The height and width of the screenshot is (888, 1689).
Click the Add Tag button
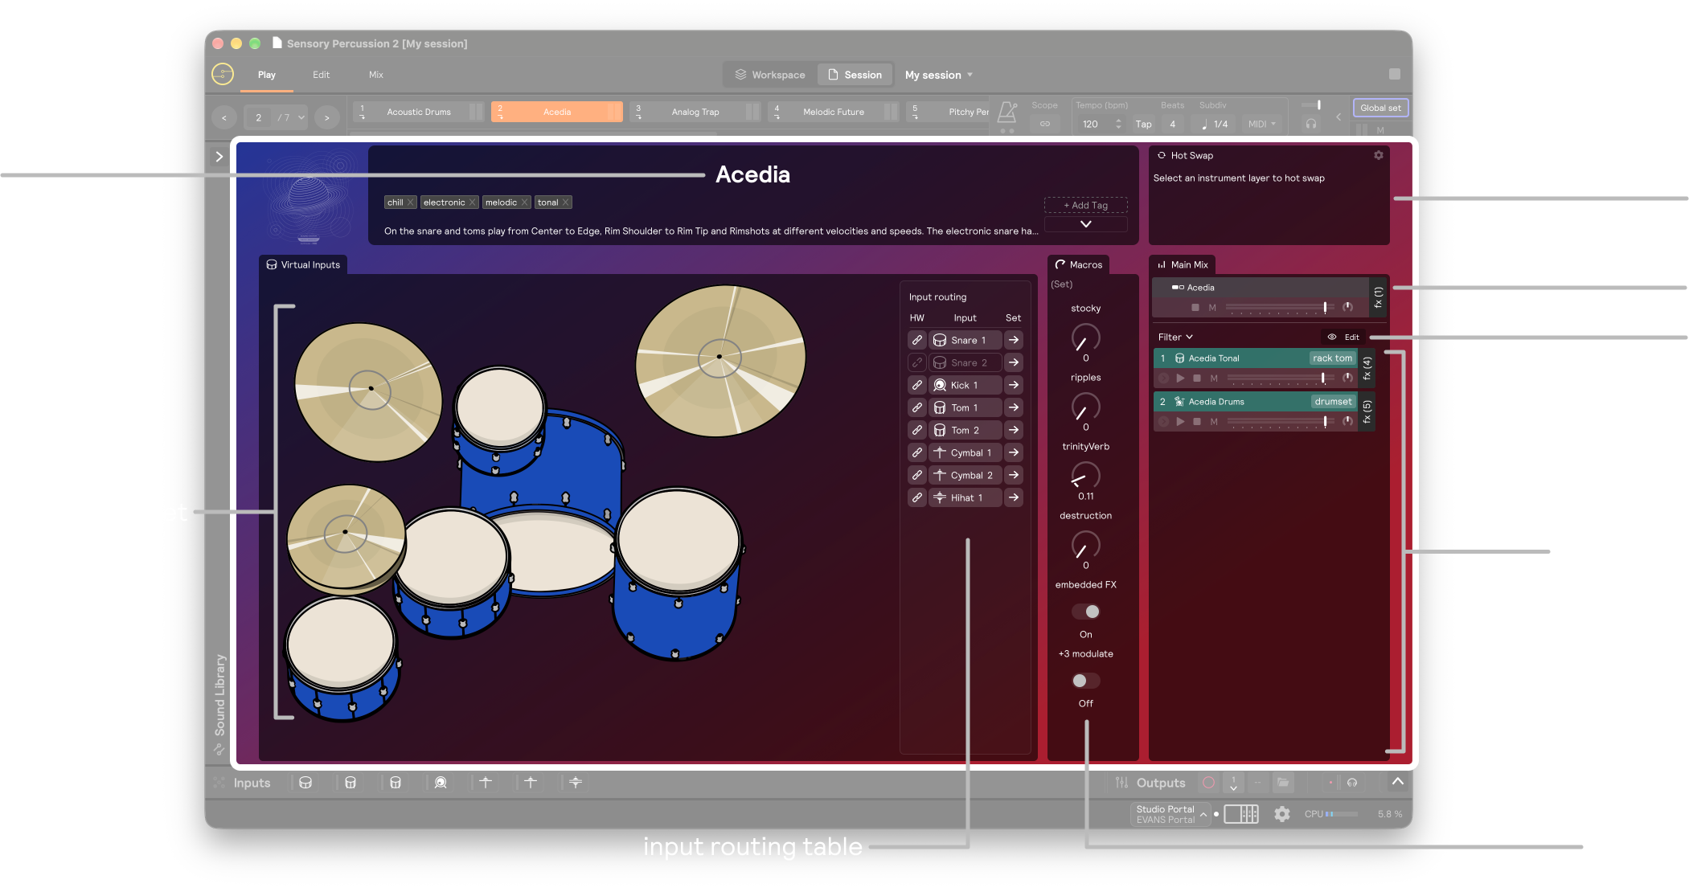(1085, 205)
